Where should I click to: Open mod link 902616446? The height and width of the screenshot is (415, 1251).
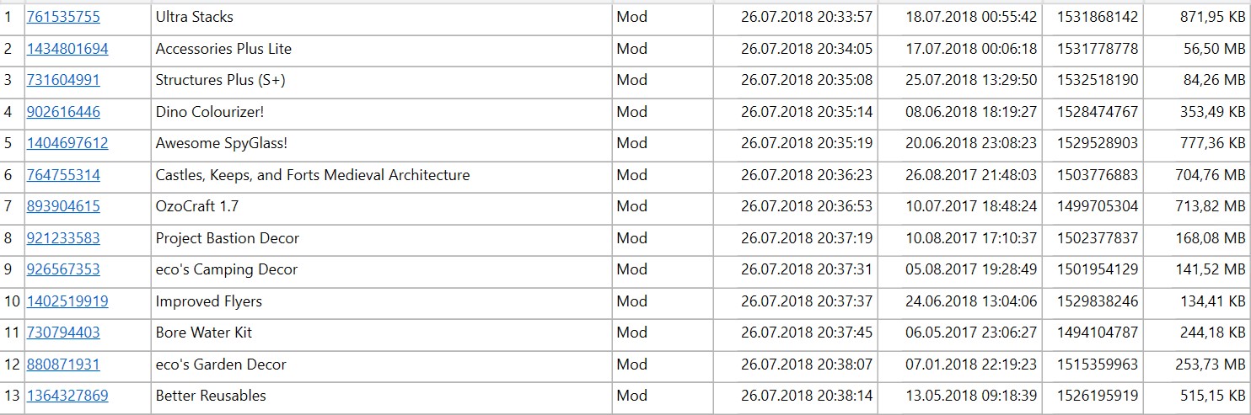pyautogui.click(x=63, y=112)
